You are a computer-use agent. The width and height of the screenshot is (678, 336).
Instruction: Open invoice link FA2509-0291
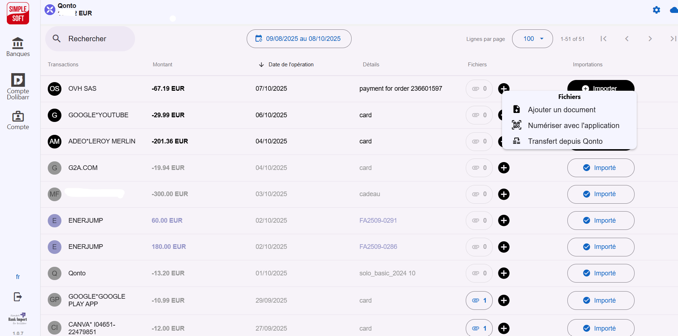(x=378, y=220)
